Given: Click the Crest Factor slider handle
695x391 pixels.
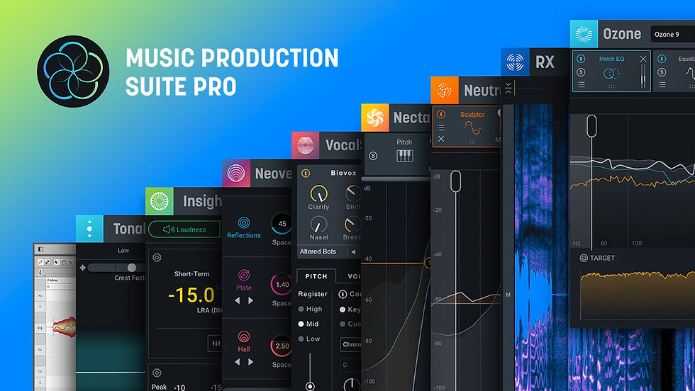Looking at the screenshot, I should [132, 268].
